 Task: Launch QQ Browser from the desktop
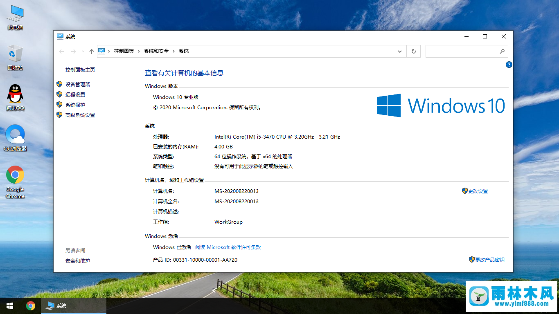15,138
